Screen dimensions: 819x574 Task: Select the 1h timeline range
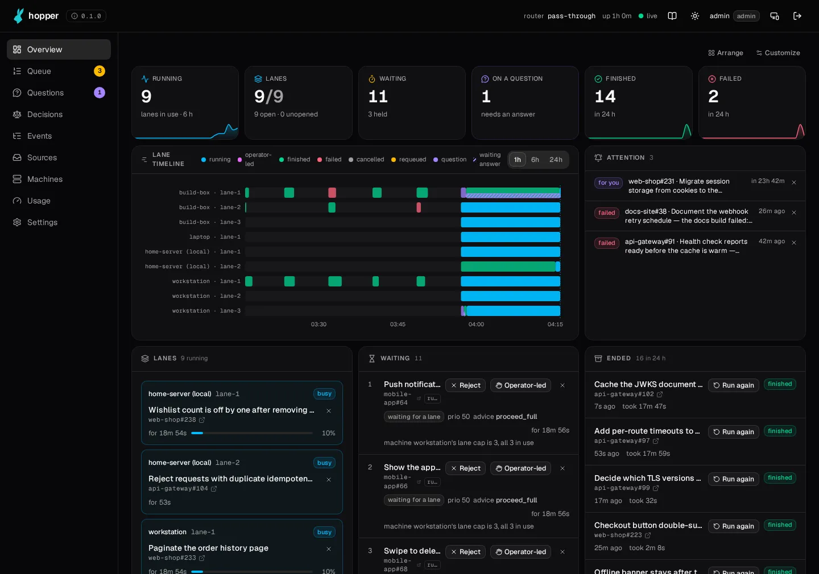[x=518, y=160]
